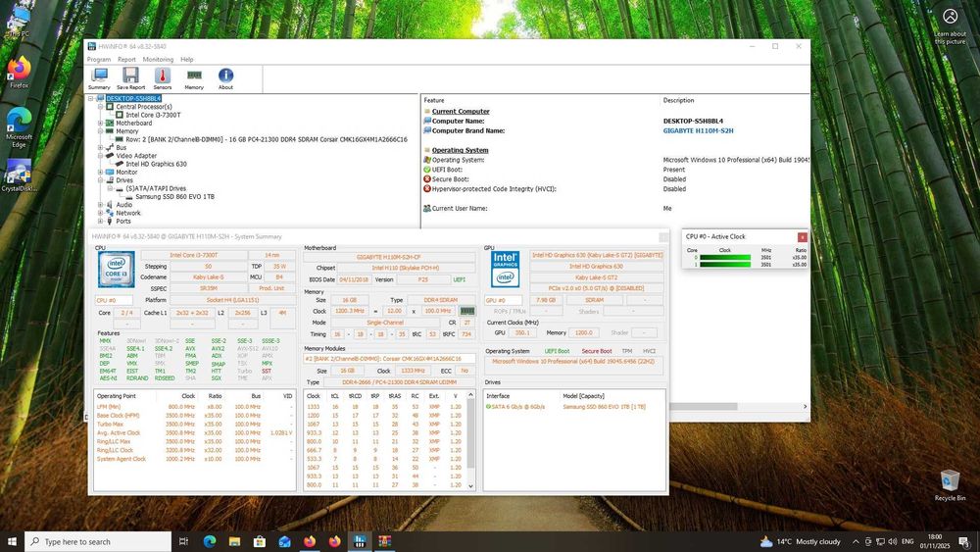980x552 pixels.
Task: Click the Task View taskbar icon
Action: pyautogui.click(x=184, y=541)
